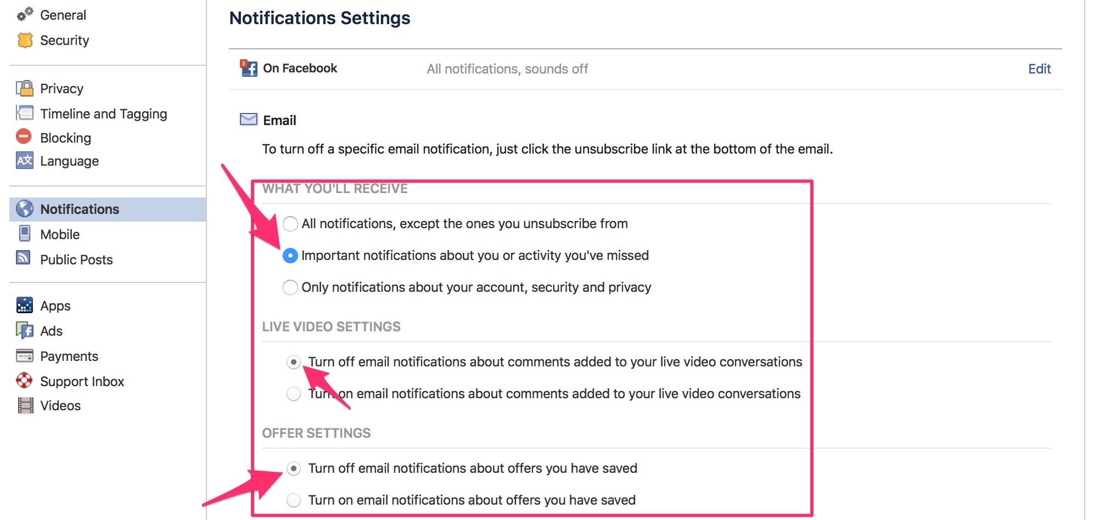Image resolution: width=1099 pixels, height=520 pixels.
Task: Click the Security badge icon
Action: click(25, 40)
